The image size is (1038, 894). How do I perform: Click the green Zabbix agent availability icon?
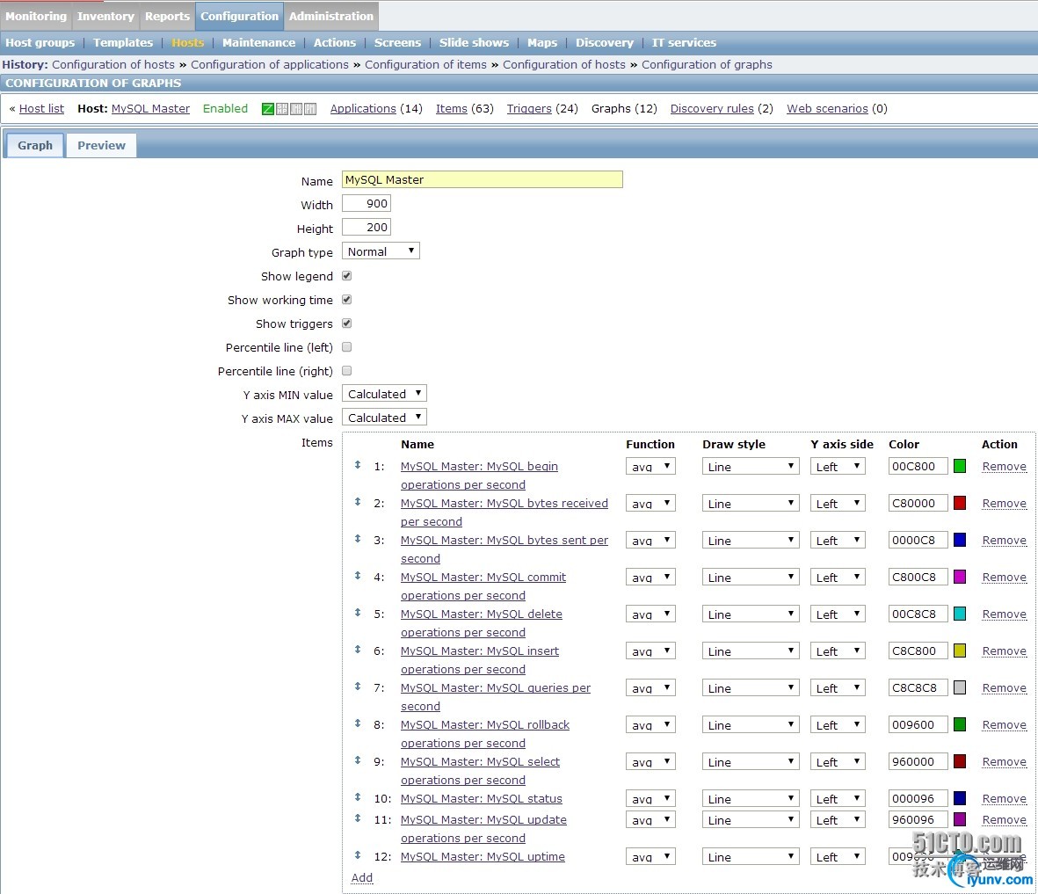[268, 109]
